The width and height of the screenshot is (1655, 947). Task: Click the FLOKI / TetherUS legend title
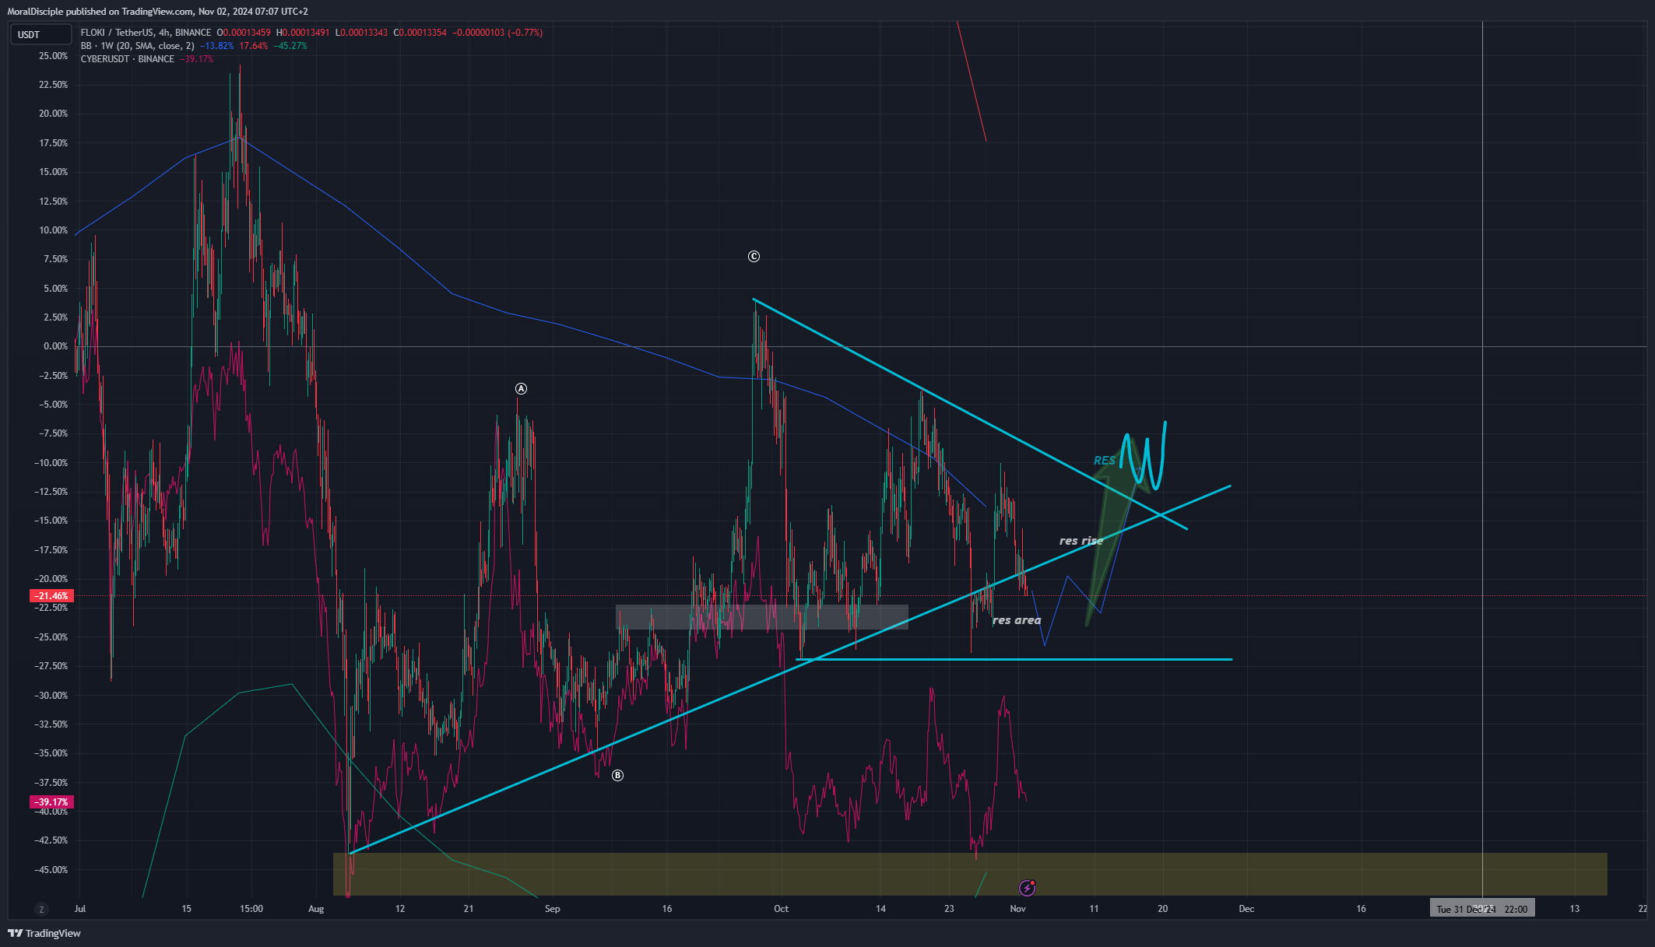coord(146,33)
